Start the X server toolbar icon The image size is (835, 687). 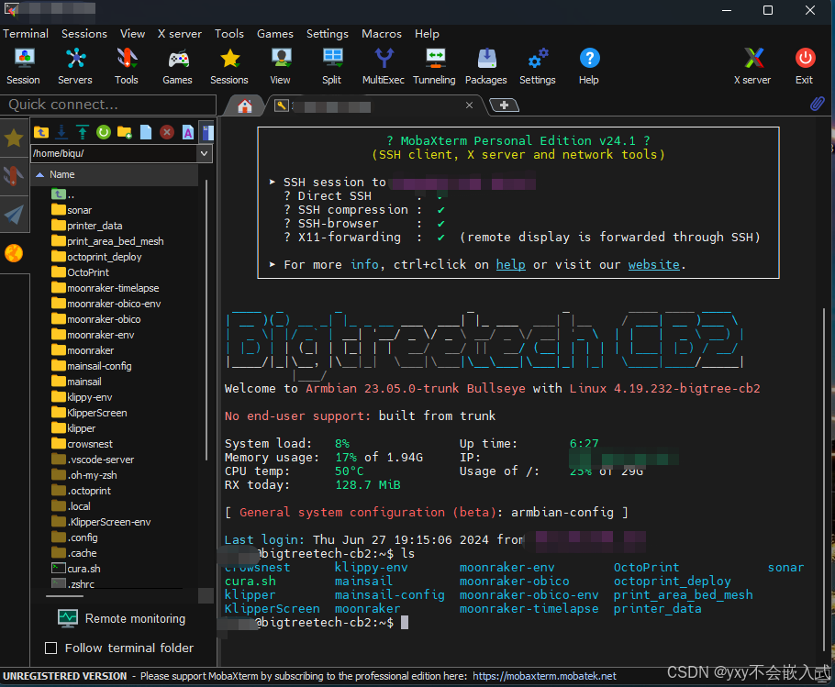(753, 67)
